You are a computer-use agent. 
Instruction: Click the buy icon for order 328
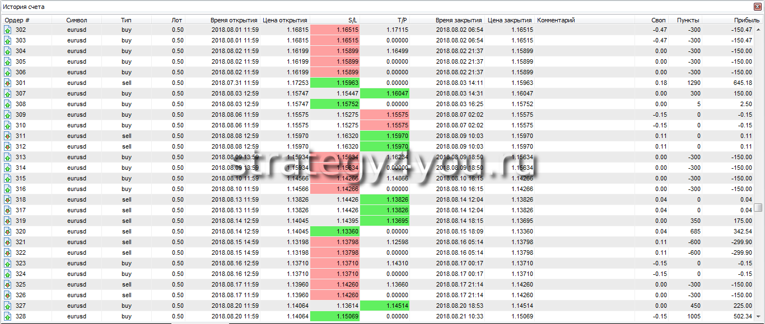8,316
